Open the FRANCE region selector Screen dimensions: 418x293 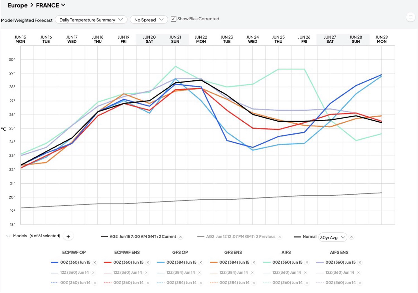coord(51,5)
